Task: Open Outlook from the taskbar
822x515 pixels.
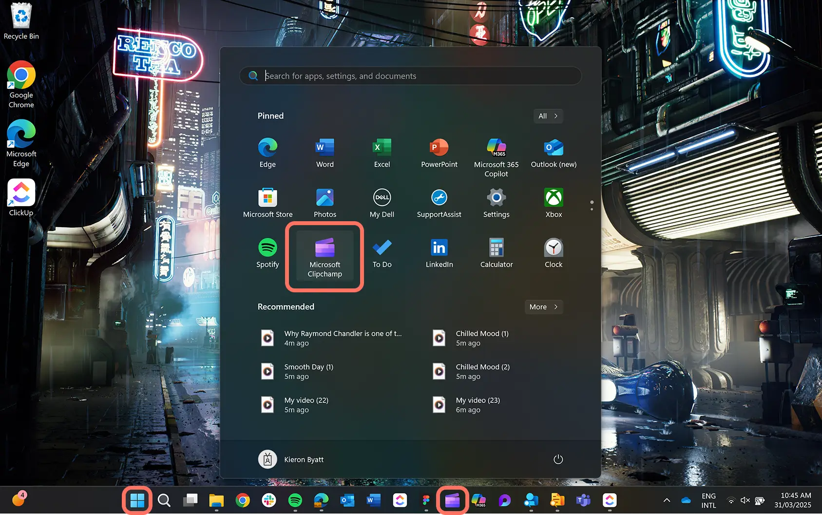Action: 347,500
